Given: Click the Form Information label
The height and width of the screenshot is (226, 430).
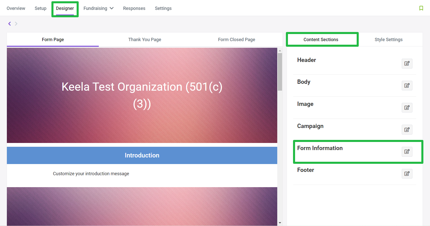Looking at the screenshot, I should click(320, 148).
